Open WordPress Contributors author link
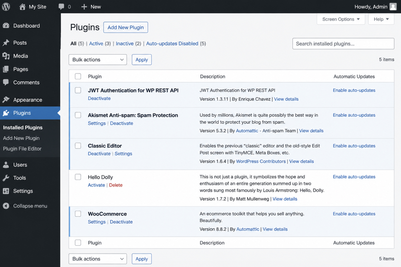The width and height of the screenshot is (401, 267). 261,161
